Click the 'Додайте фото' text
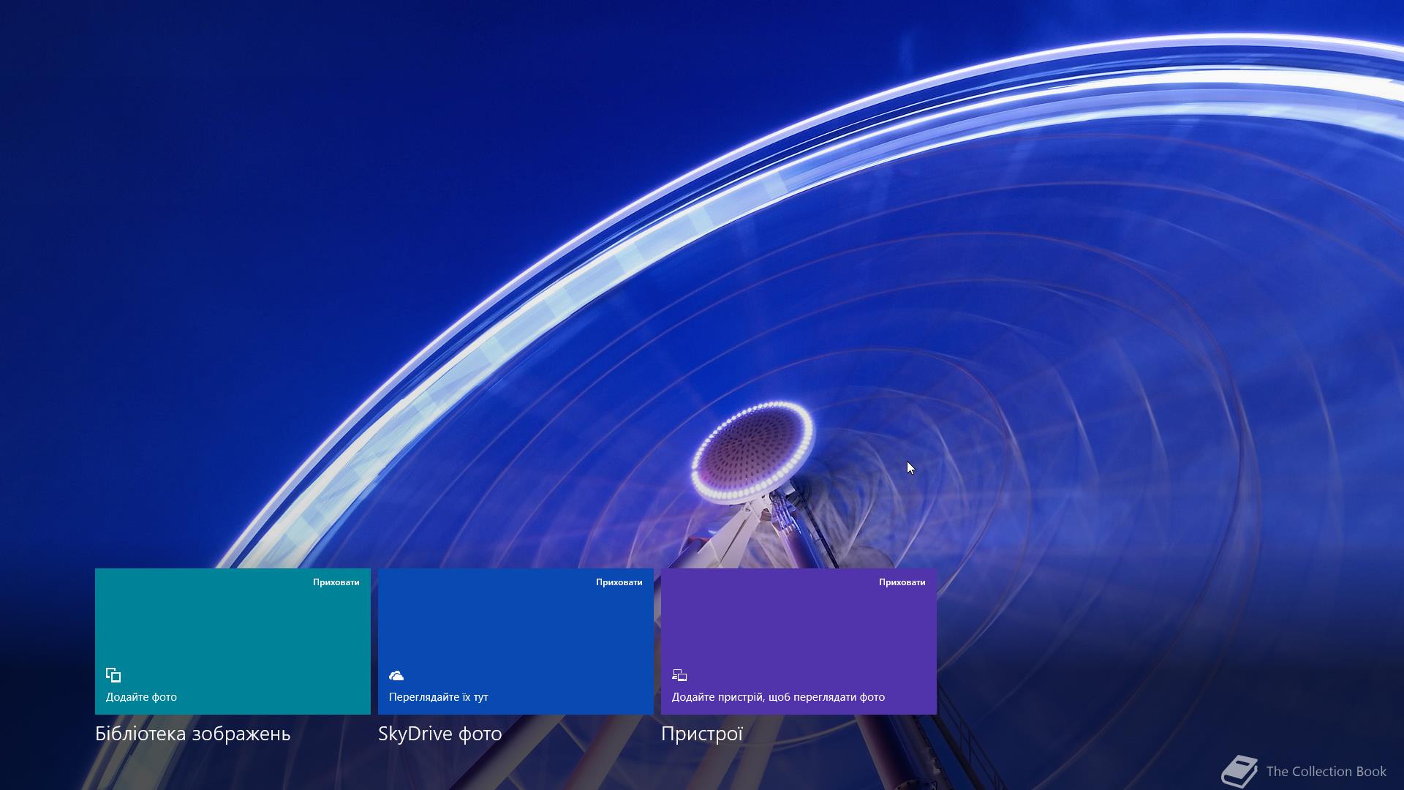 141,697
